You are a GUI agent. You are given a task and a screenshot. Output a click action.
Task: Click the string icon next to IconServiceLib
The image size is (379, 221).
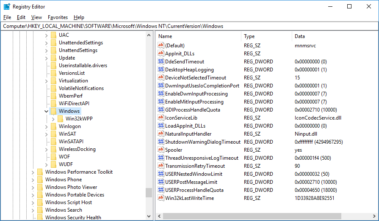[x=161, y=117]
